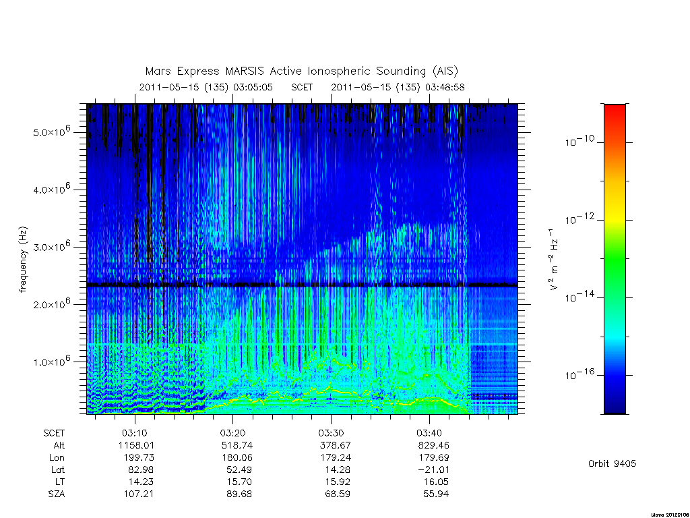Click the 10^-16 color scale label
The height and width of the screenshot is (518, 690).
[x=579, y=374]
